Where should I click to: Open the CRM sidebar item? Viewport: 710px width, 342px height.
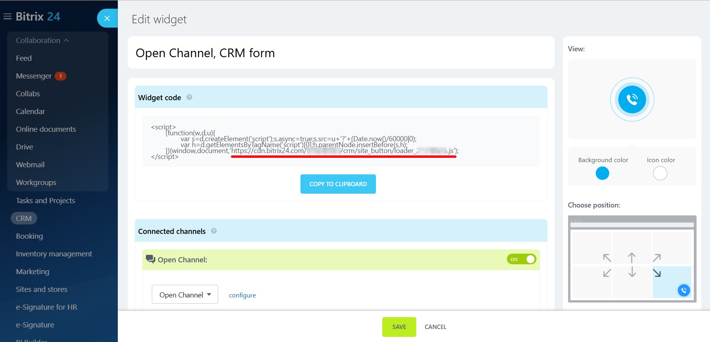coord(24,218)
